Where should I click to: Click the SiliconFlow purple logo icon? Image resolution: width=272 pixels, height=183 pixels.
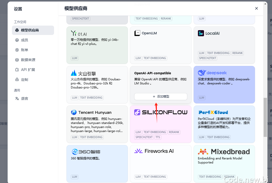[137, 112]
